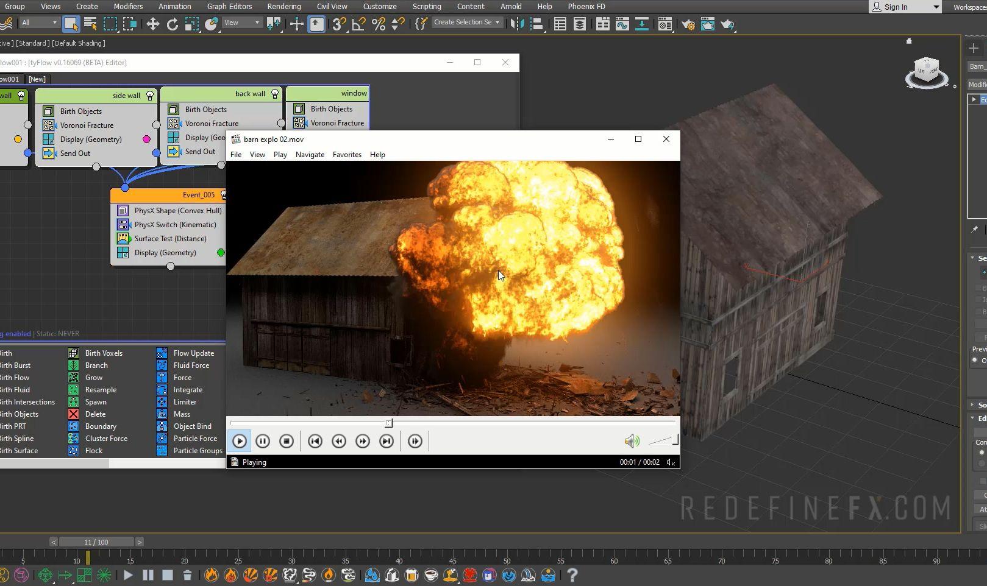The height and width of the screenshot is (586, 987).
Task: Click the Birth Voxels operator icon
Action: click(x=73, y=353)
